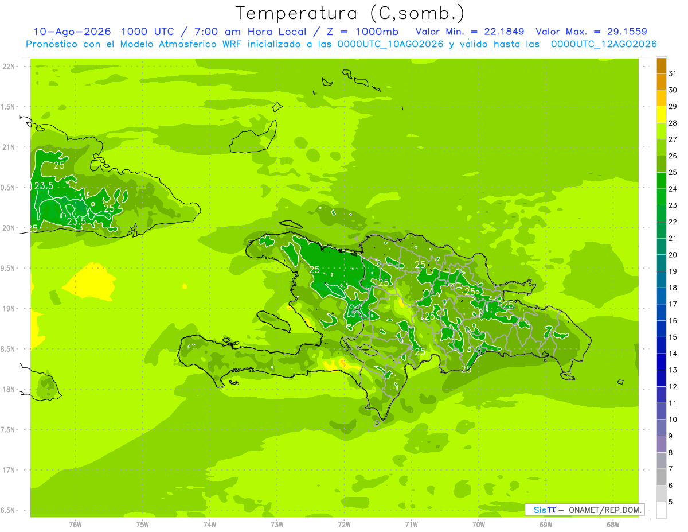Click the "19N" latitude axis label
The image size is (688, 532).
[x=8, y=308]
